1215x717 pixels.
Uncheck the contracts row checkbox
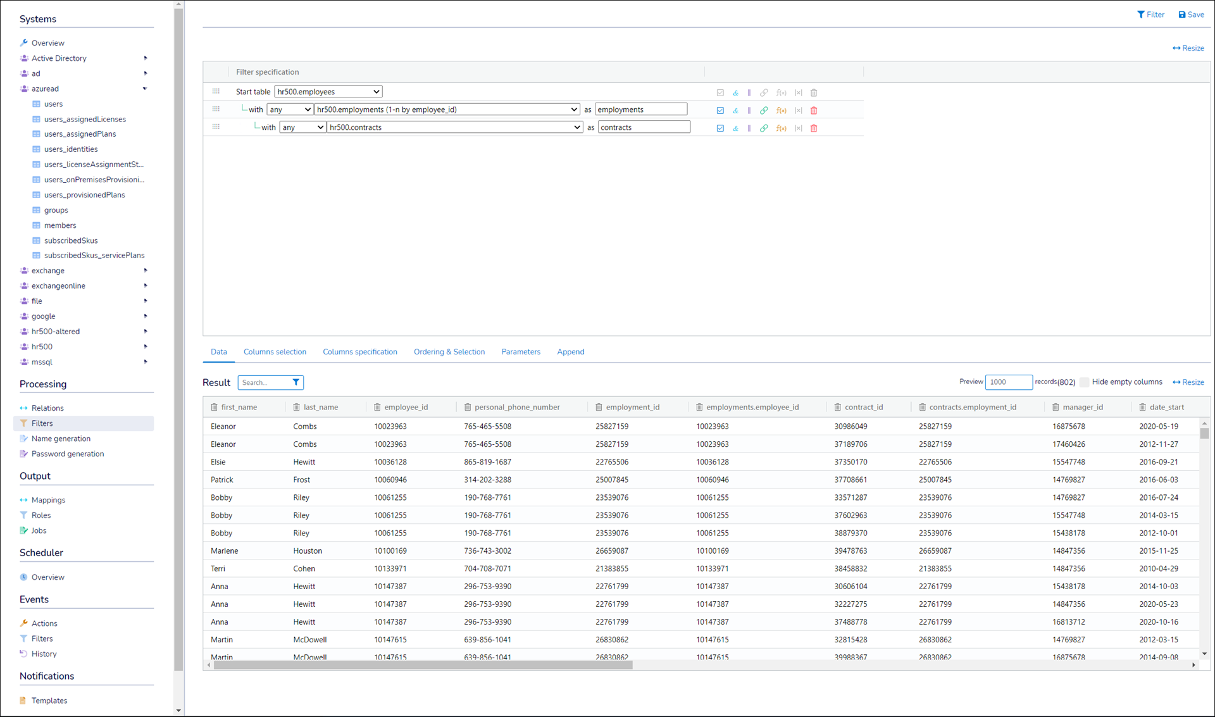(720, 128)
